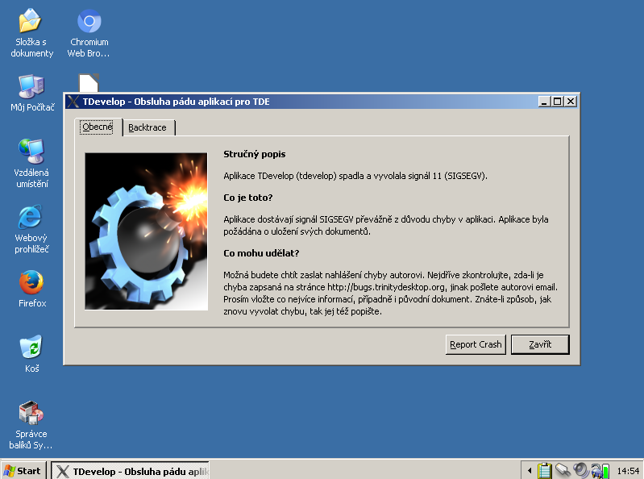This screenshot has width=644, height=479.
Task: Click the 'Co je toto?' heading
Action: [x=247, y=198]
